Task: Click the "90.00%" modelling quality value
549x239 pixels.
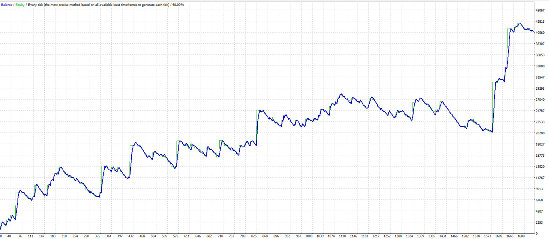Action: tap(178, 5)
